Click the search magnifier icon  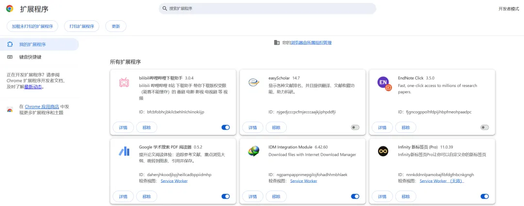(x=164, y=9)
